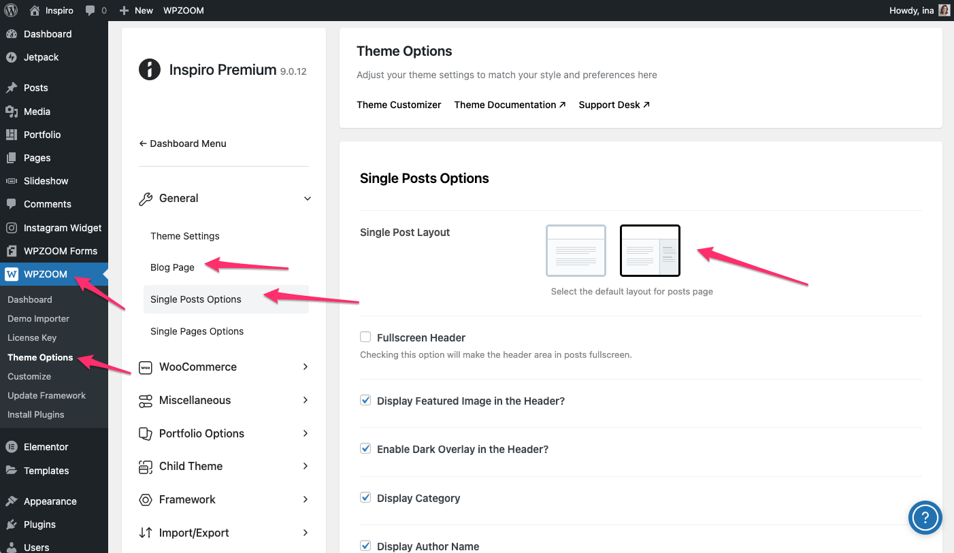Collapse the General section chevron
The height and width of the screenshot is (553, 954).
(x=307, y=199)
